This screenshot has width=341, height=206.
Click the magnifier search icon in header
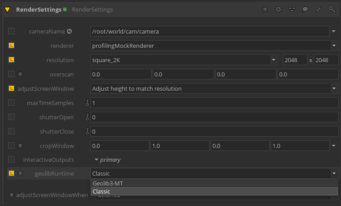coord(332,9)
